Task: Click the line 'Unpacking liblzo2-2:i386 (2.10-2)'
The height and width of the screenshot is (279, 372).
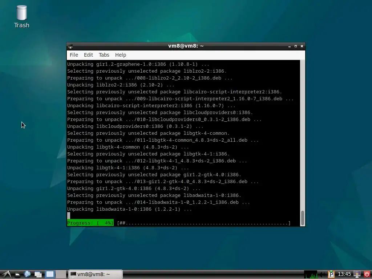Action: pyautogui.click(x=121, y=85)
